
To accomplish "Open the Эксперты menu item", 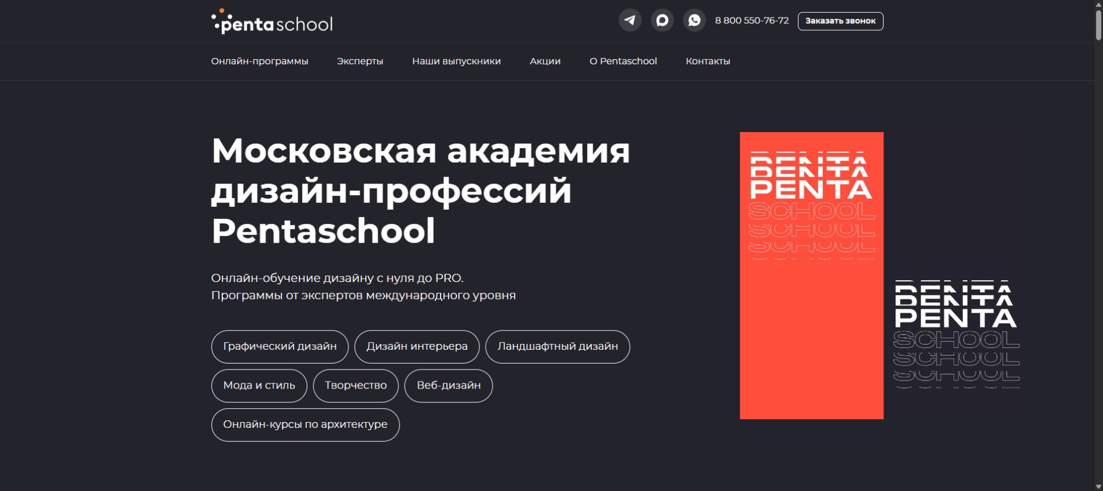I will click(x=360, y=61).
